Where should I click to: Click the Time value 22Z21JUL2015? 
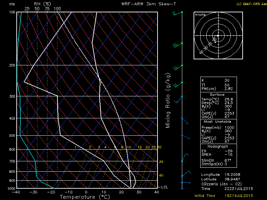click(x=239, y=189)
